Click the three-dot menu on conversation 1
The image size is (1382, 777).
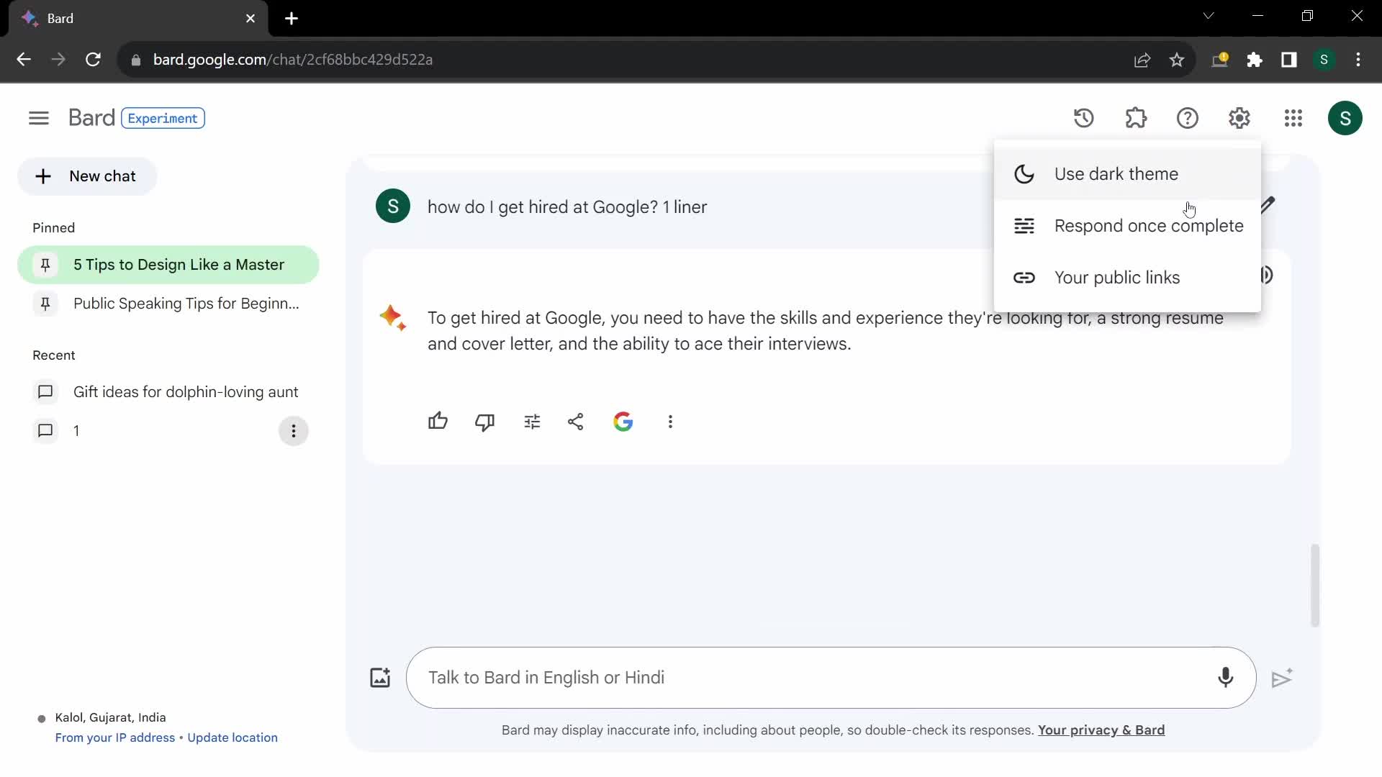[x=294, y=431]
